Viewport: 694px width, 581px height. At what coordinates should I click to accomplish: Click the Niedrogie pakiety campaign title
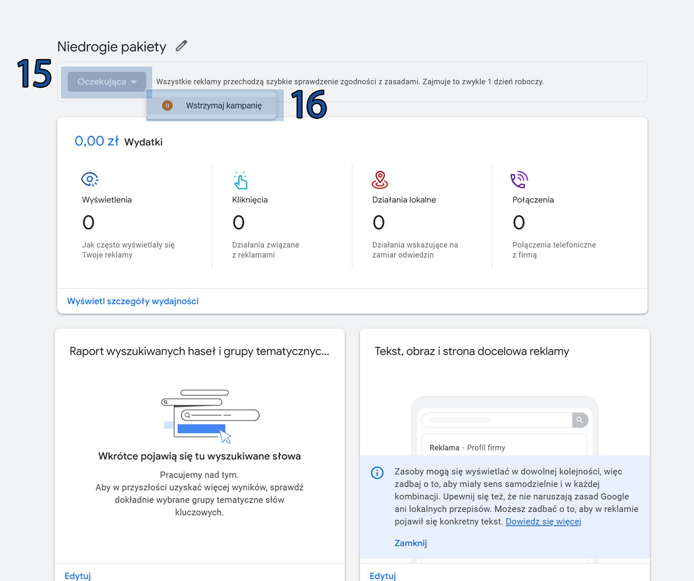pyautogui.click(x=112, y=47)
